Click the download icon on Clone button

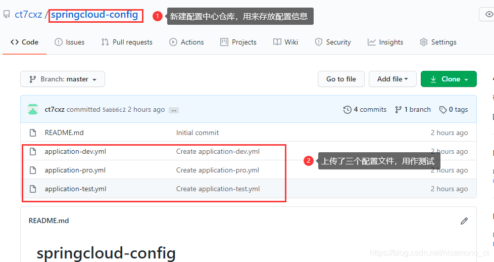tap(433, 79)
